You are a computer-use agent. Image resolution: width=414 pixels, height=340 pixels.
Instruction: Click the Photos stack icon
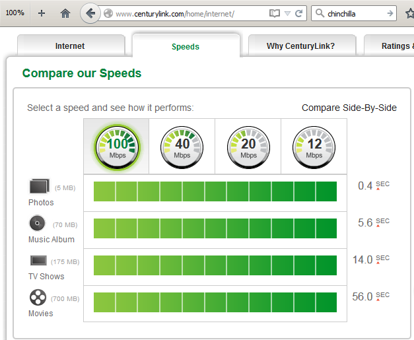40,186
